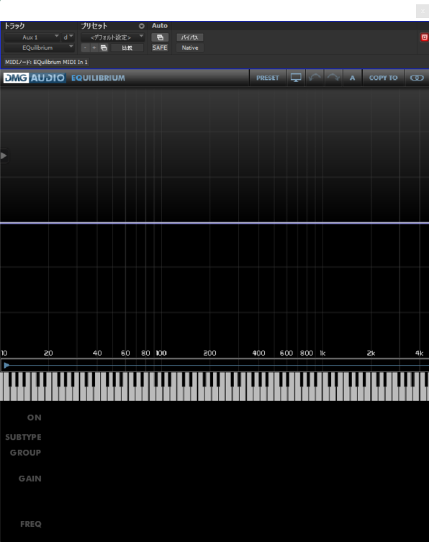
Task: Select the previous preset with minus button
Action: pos(85,48)
